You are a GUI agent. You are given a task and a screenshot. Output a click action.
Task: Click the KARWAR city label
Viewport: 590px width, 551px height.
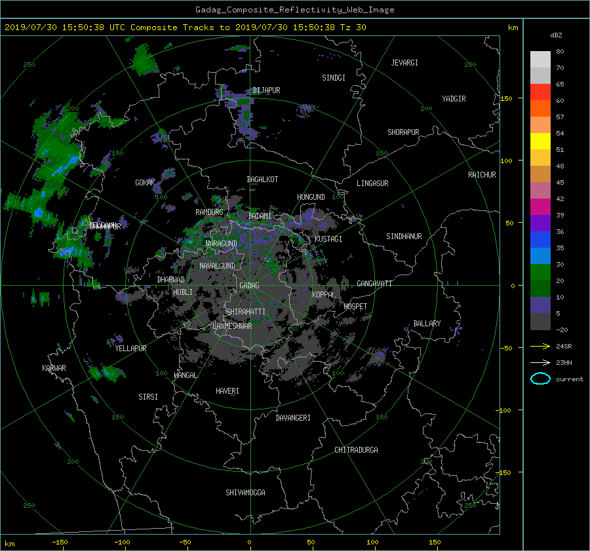54,368
